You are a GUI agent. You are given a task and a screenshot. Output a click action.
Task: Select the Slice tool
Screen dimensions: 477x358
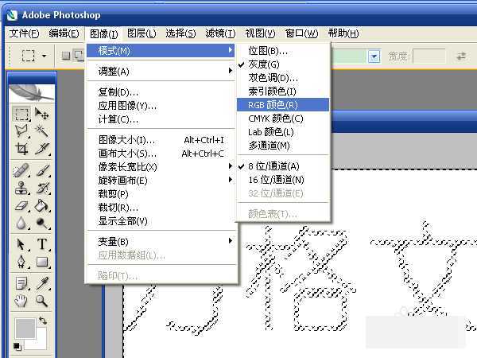point(41,149)
